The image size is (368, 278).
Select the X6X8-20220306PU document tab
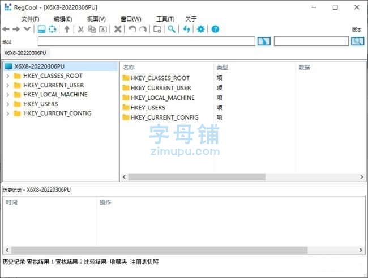pyautogui.click(x=25, y=53)
